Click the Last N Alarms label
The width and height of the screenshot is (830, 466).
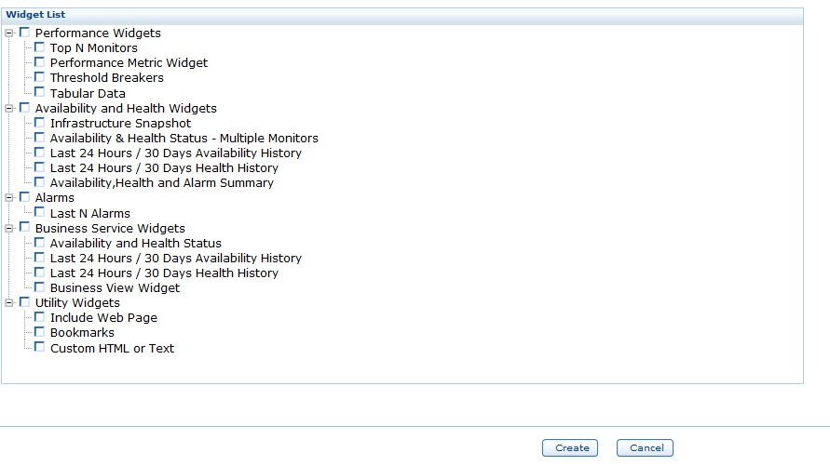coord(90,213)
